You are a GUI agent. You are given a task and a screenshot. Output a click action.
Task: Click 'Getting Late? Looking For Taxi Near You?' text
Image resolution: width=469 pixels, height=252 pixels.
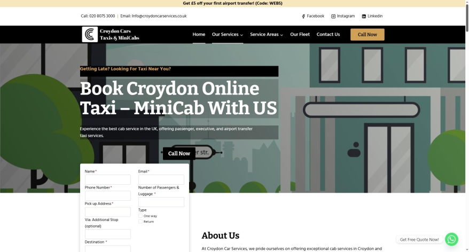click(x=126, y=69)
